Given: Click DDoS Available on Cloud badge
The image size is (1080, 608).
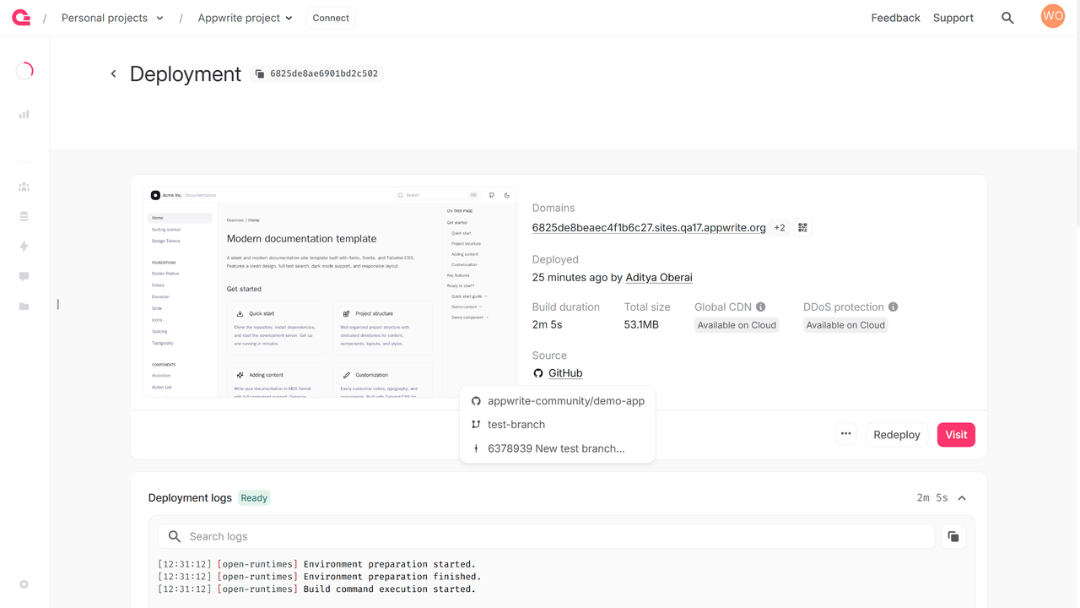Looking at the screenshot, I should coord(845,325).
